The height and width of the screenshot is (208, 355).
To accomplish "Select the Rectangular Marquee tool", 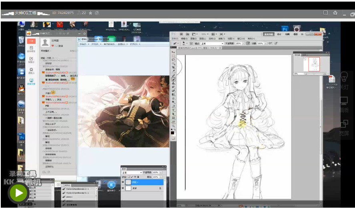I will (x=174, y=56).
